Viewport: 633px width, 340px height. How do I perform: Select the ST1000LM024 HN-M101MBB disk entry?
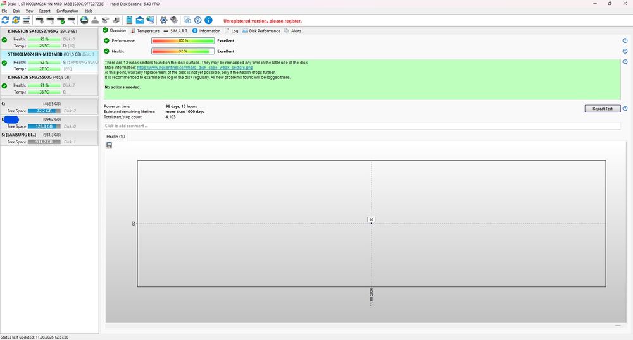pyautogui.click(x=49, y=61)
